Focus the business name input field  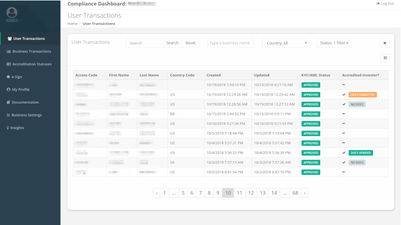tap(231, 43)
